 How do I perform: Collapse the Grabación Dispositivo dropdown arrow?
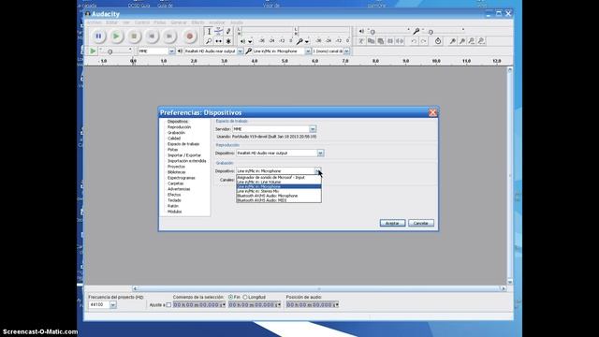(x=318, y=170)
